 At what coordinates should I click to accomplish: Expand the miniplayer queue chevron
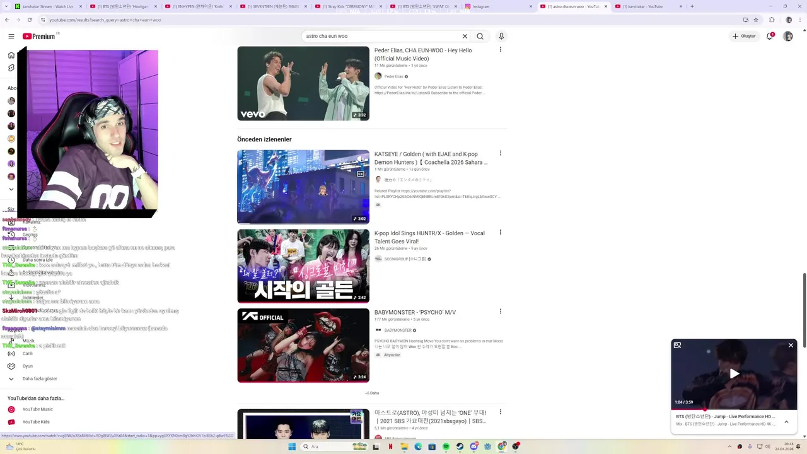click(x=786, y=422)
